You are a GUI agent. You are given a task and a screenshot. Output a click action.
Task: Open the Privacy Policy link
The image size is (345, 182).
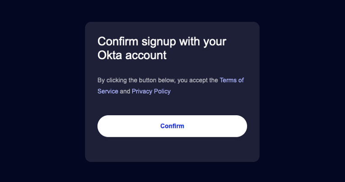coord(151,91)
